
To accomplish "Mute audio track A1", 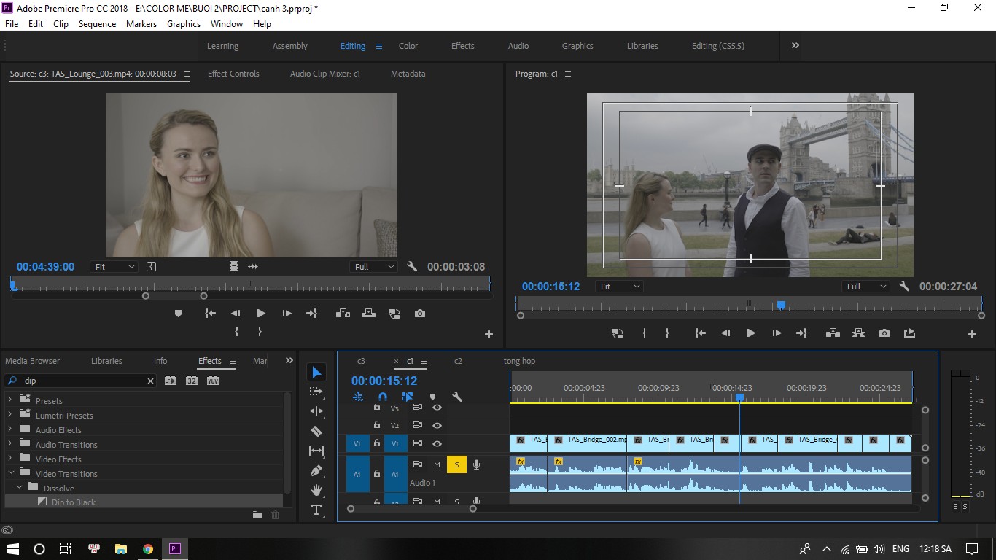I will pos(437,464).
